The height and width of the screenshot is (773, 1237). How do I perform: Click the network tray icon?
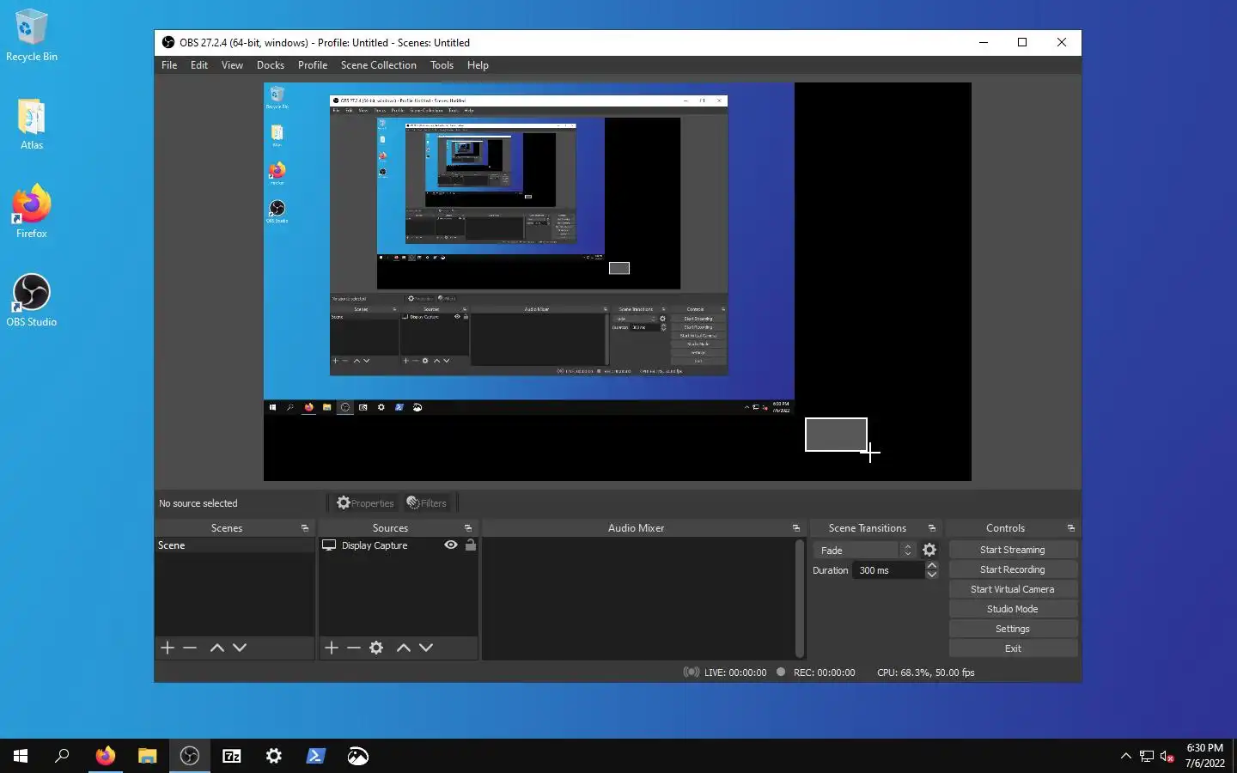(1147, 756)
